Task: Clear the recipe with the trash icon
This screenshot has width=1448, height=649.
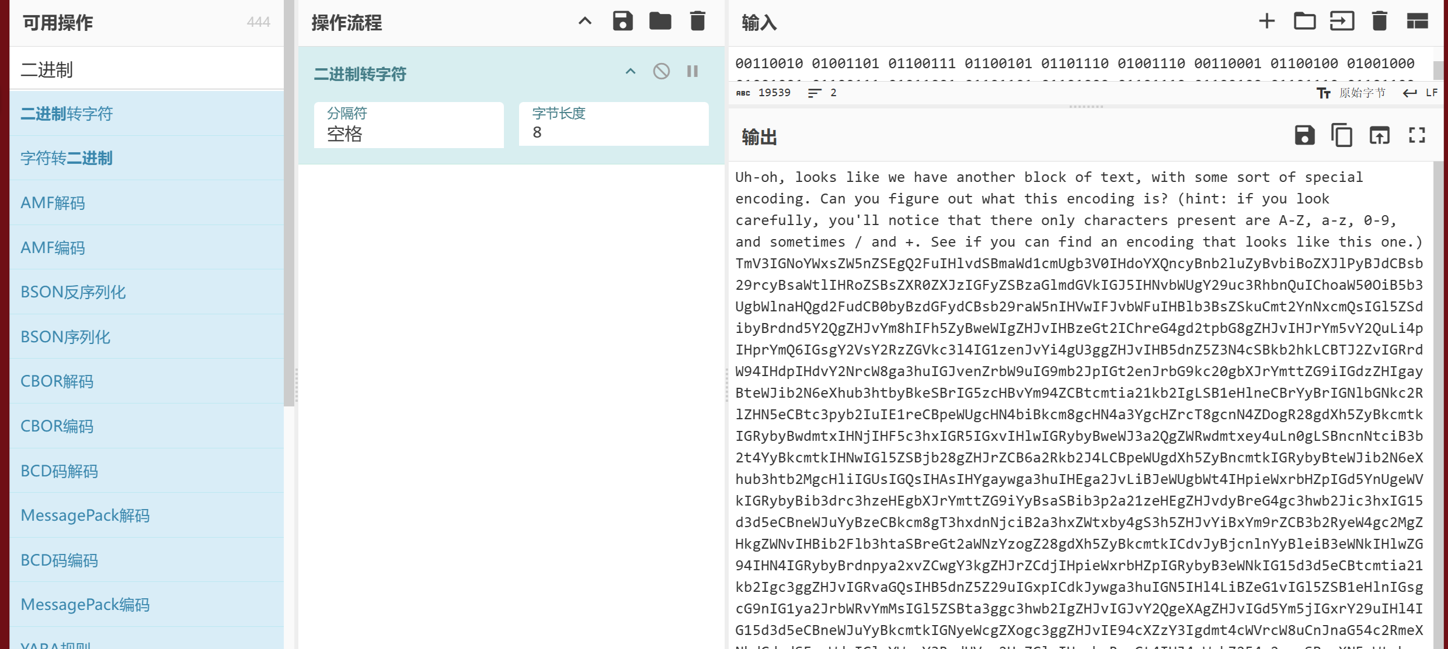Action: coord(697,22)
